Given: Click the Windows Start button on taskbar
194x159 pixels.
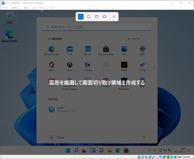Looking at the screenshot, I should click(x=68, y=150).
